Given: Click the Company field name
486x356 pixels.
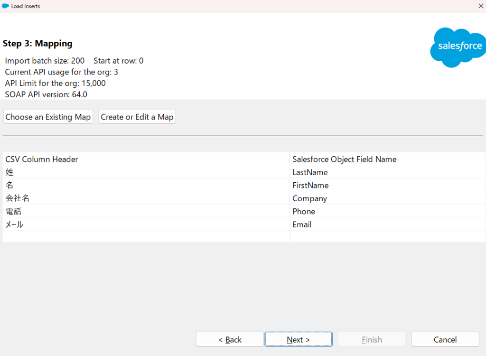Looking at the screenshot, I should (x=309, y=198).
